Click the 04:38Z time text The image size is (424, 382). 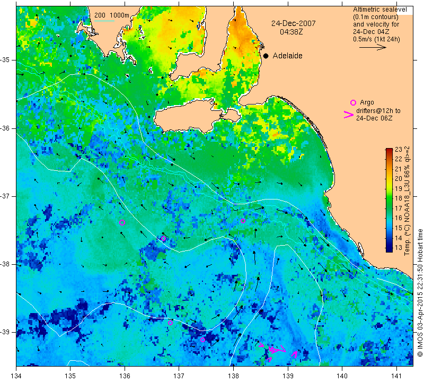coord(291,32)
